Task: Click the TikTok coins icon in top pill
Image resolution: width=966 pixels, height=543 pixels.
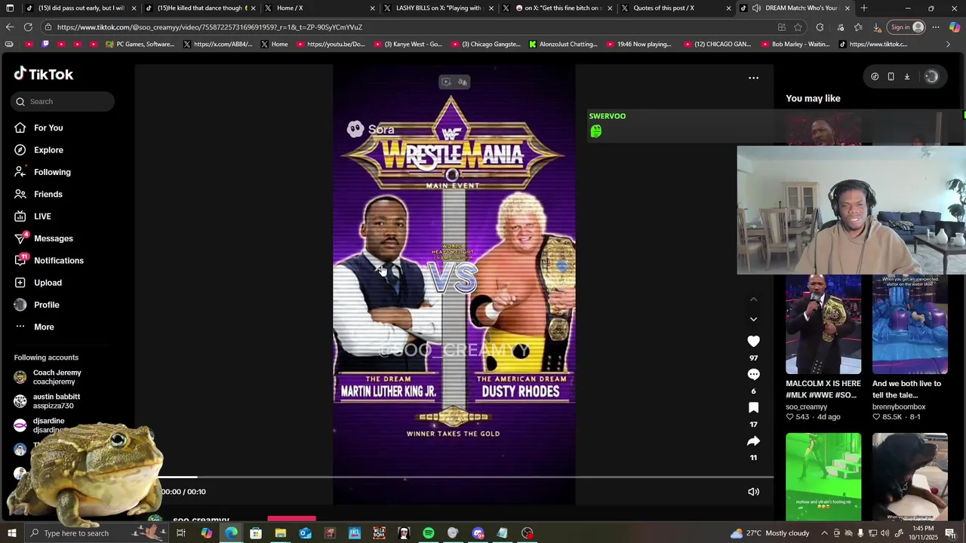Action: coord(875,77)
